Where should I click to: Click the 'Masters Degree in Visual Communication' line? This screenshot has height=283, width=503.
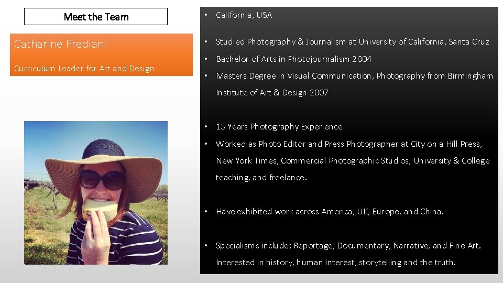point(354,76)
